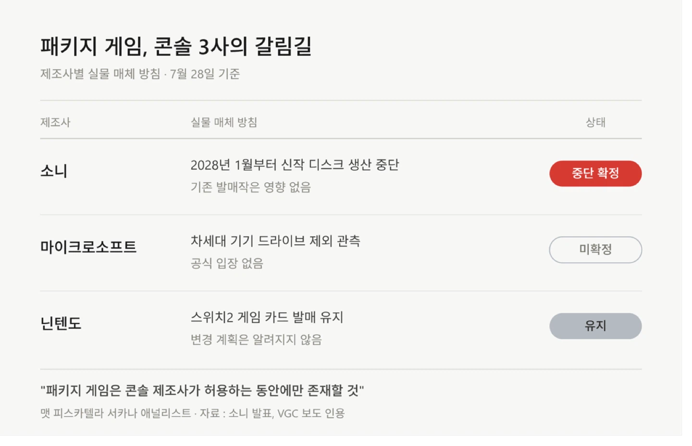Click the note 공식 입장 없음
This screenshot has height=446, width=692.
[227, 263]
